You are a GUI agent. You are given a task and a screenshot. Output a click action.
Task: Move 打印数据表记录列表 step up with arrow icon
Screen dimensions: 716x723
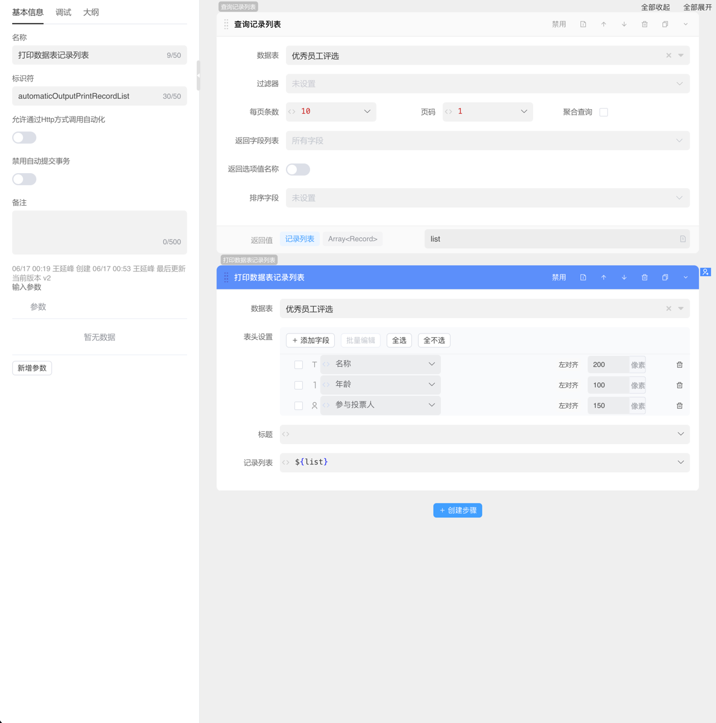click(603, 277)
